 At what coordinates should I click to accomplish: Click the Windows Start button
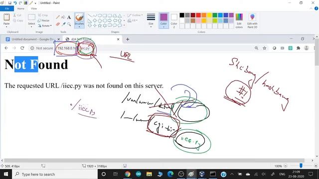[x=5, y=174]
